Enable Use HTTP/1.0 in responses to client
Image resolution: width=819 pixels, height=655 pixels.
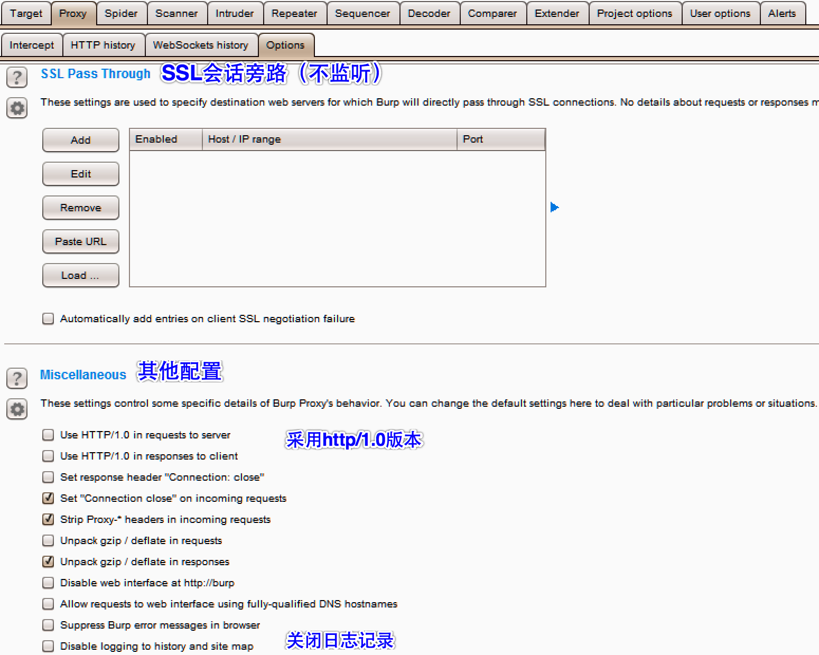pyautogui.click(x=48, y=455)
